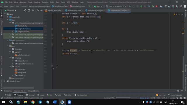Open the Navigate menu

(23, 2)
